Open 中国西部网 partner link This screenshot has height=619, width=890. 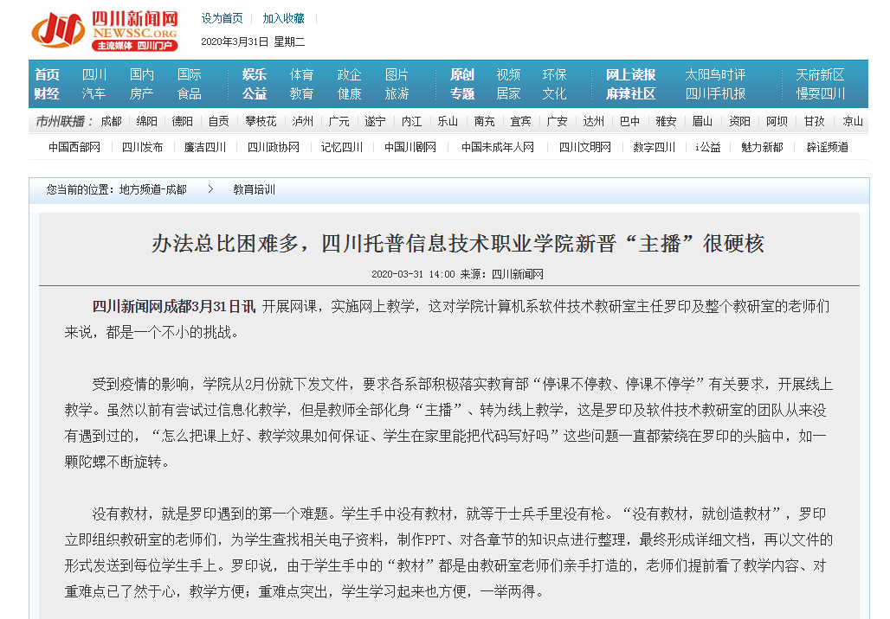(74, 147)
